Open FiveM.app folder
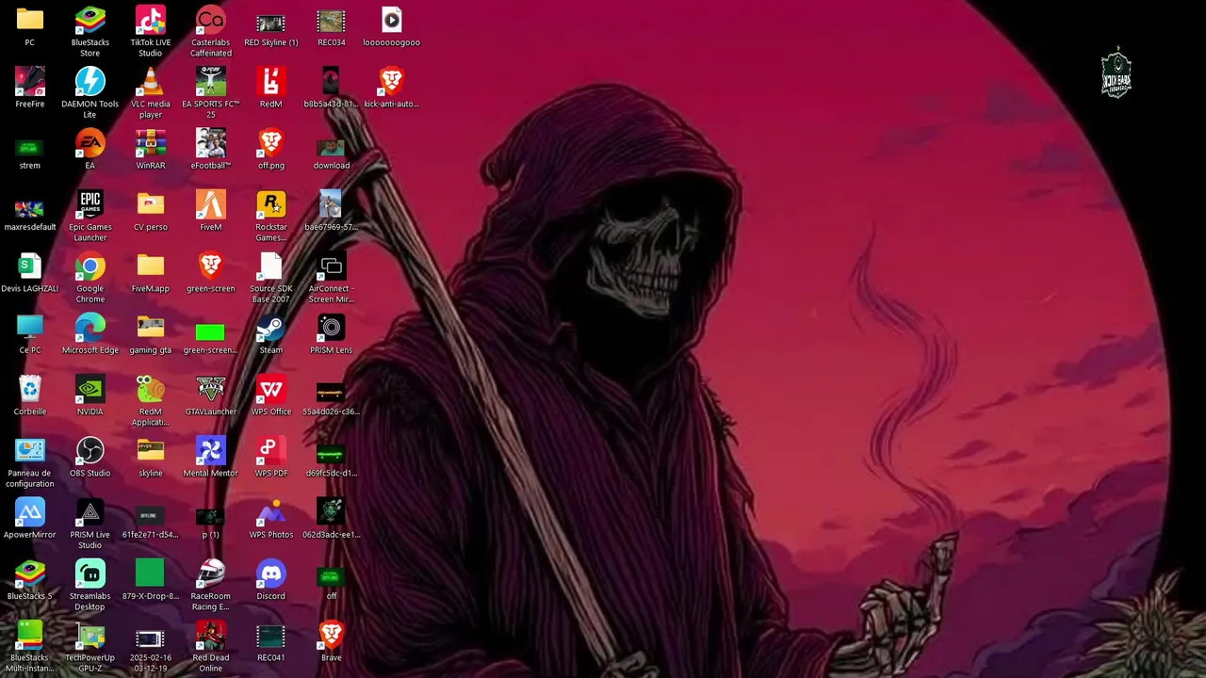This screenshot has width=1206, height=678. coord(151,266)
